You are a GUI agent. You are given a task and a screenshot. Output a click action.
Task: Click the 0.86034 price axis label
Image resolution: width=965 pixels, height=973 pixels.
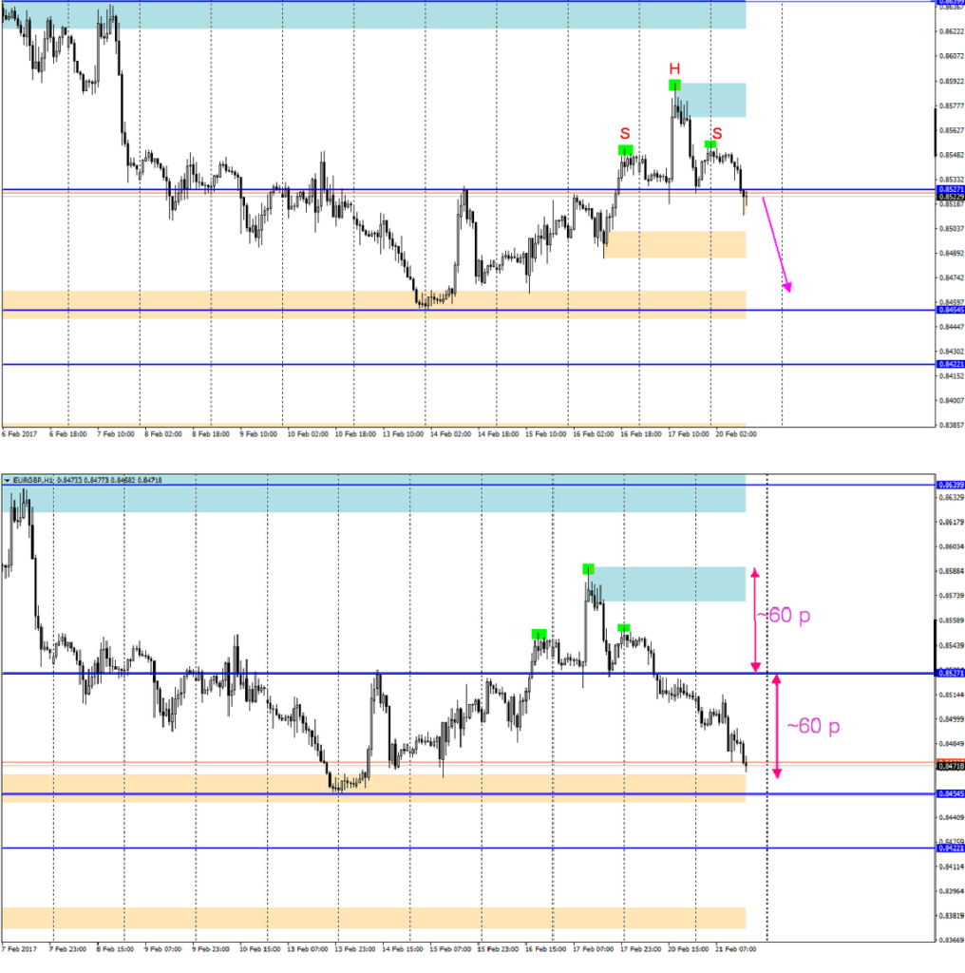(x=952, y=546)
